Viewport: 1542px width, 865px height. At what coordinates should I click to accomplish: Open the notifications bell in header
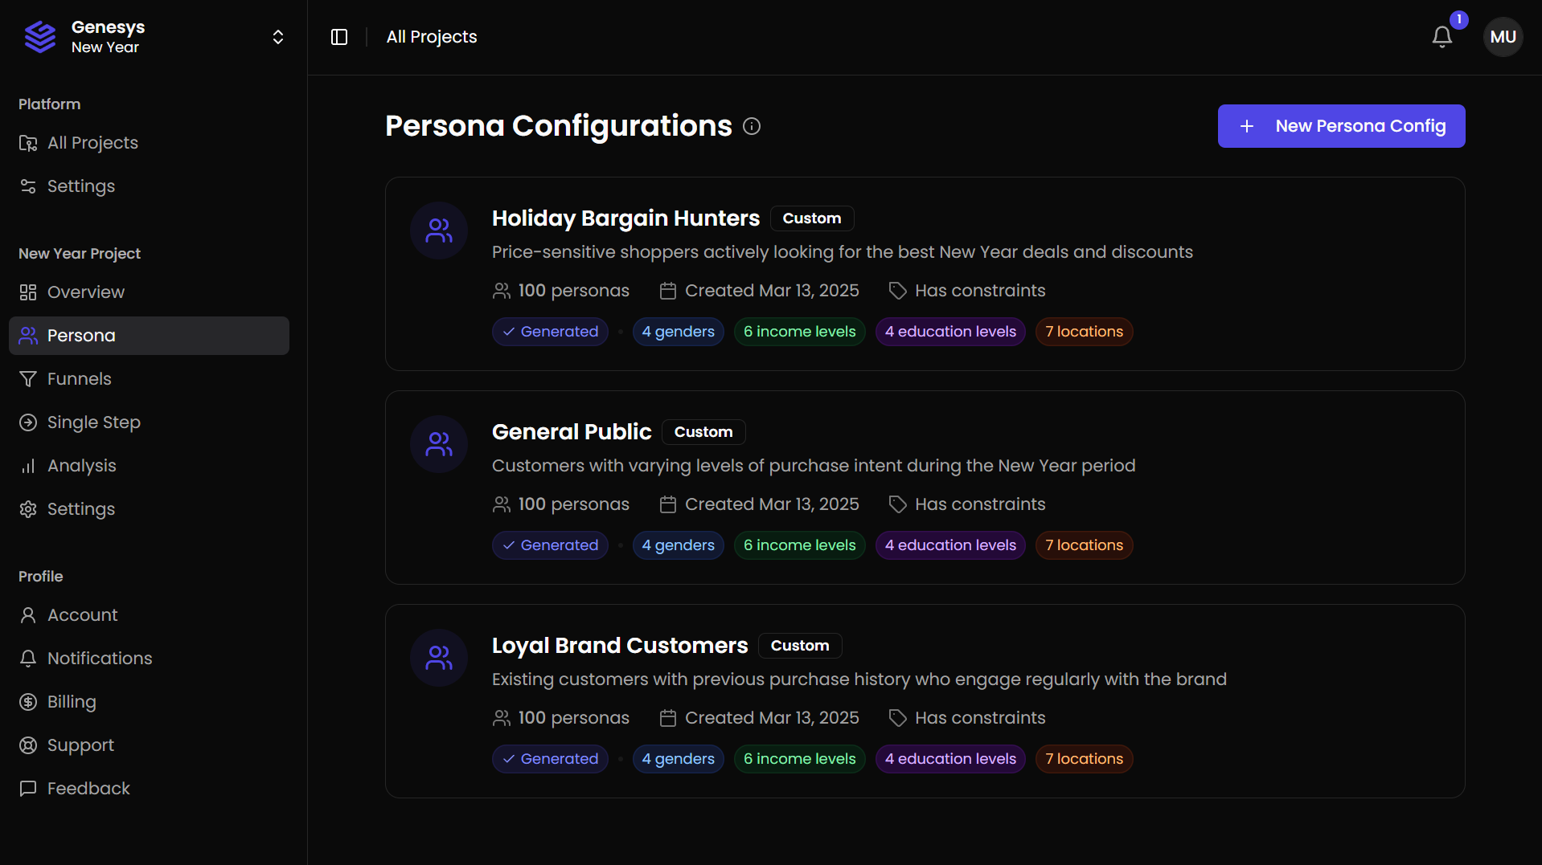[1442, 37]
